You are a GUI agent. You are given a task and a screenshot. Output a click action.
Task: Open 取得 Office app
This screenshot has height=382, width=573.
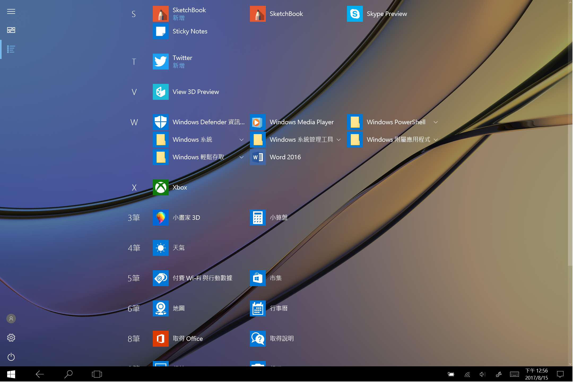[x=198, y=339]
